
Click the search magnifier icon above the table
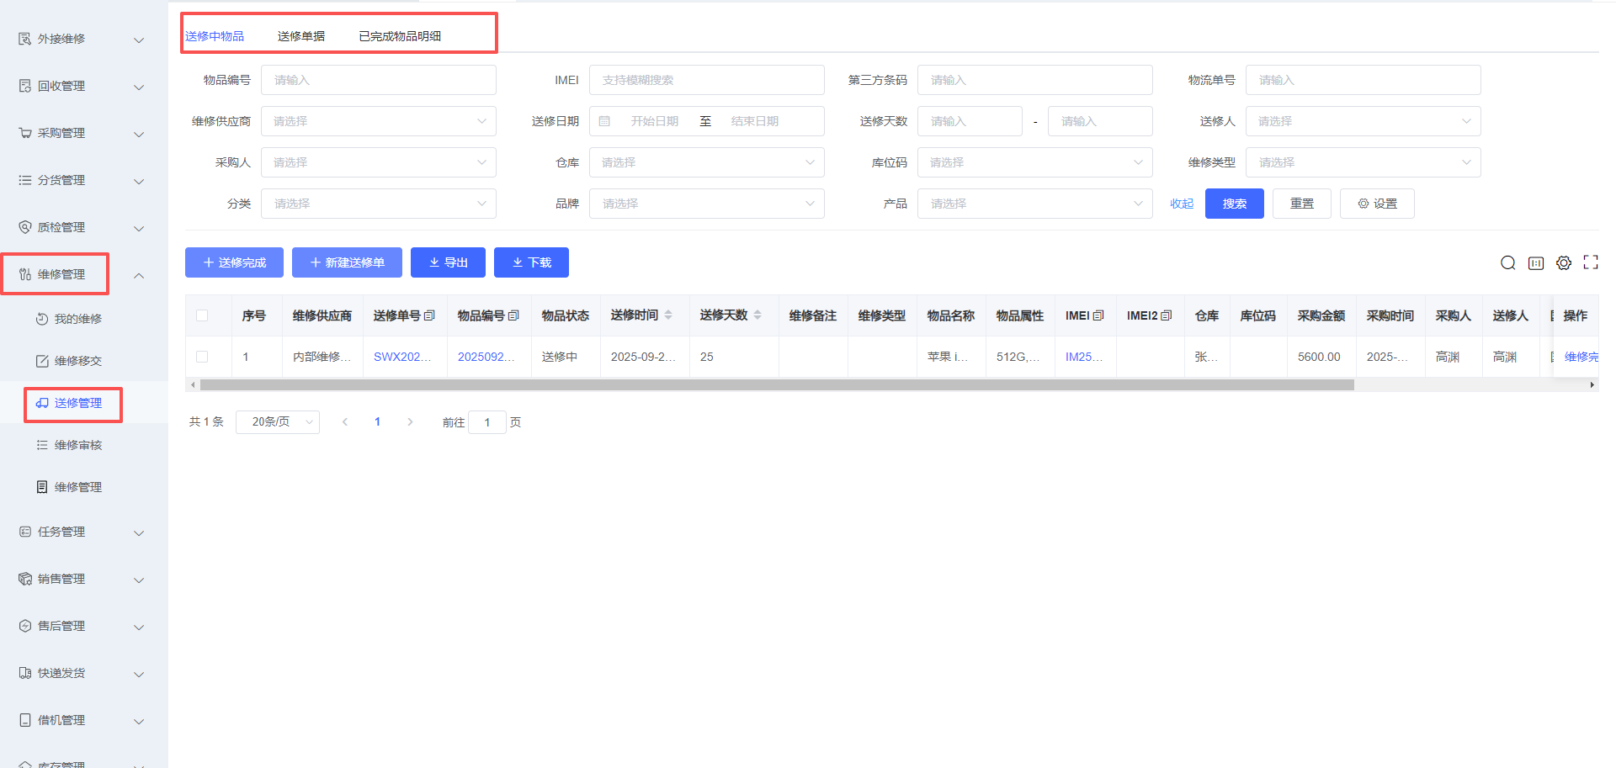[x=1507, y=263]
